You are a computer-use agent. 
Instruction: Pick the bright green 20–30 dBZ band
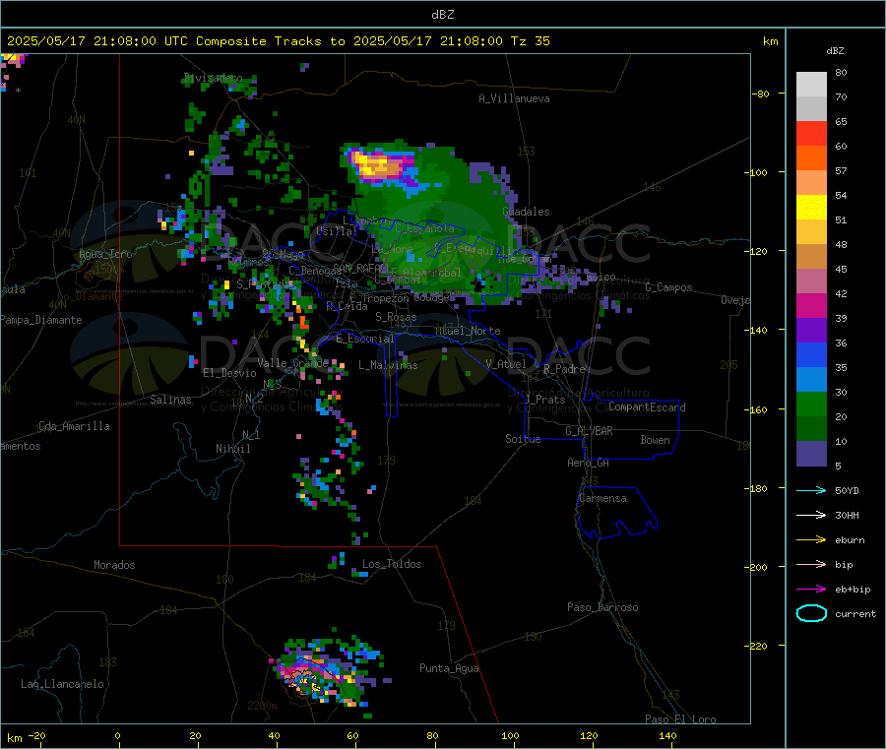pos(811,404)
